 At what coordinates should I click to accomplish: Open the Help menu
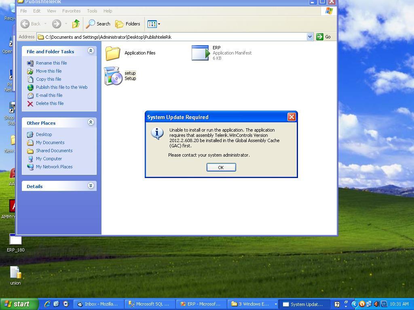coord(108,11)
